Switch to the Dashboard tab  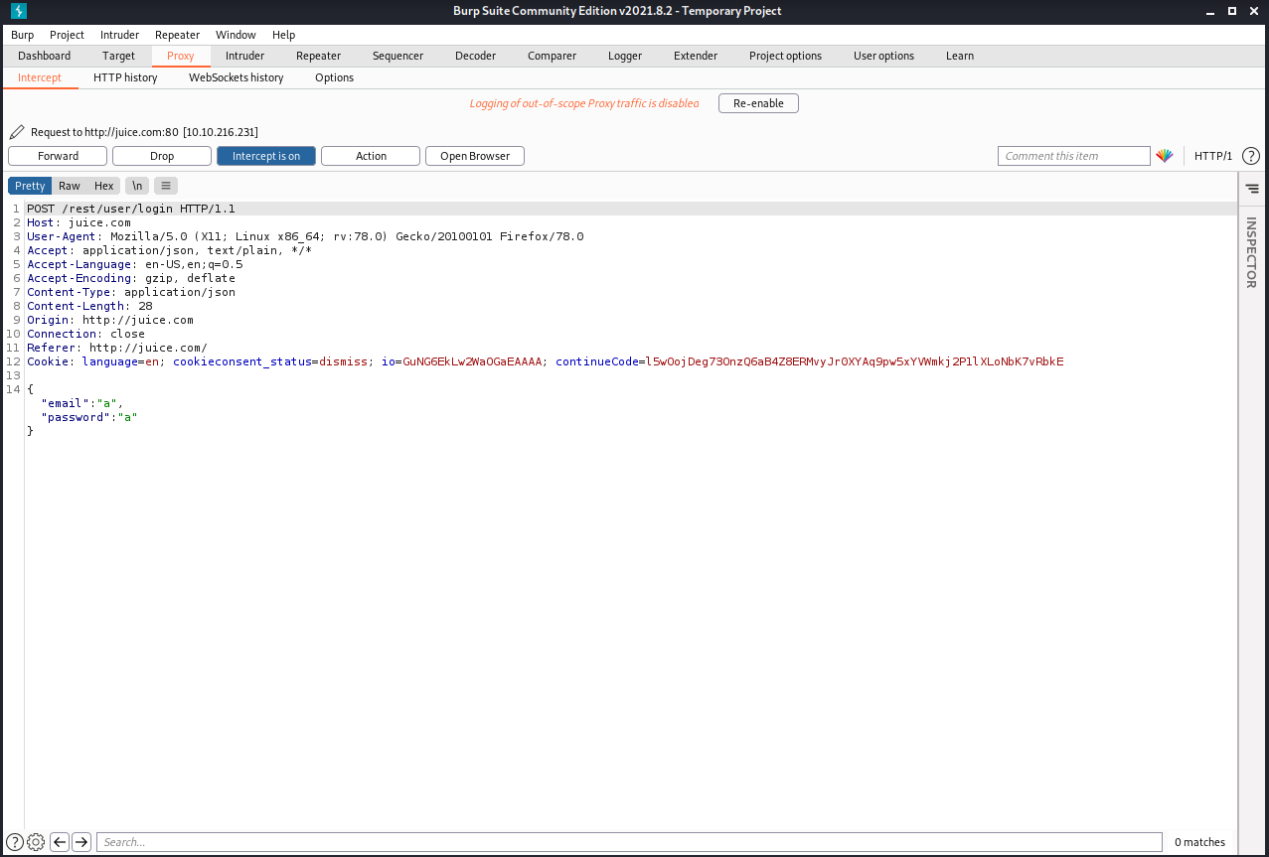[x=44, y=56]
